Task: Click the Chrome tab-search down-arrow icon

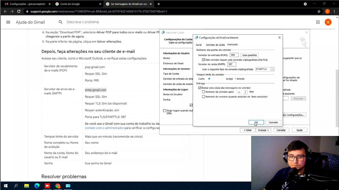Action: click(x=305, y=4)
